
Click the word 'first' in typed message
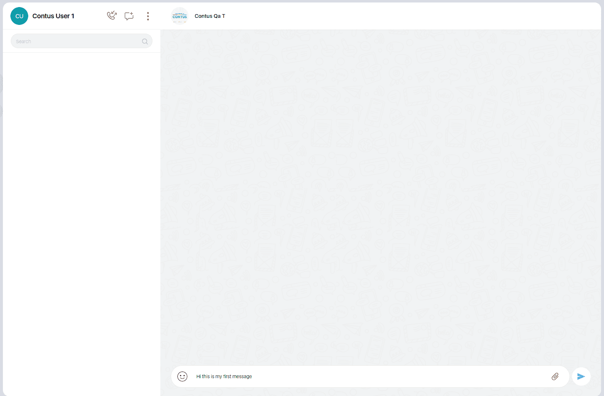[227, 376]
